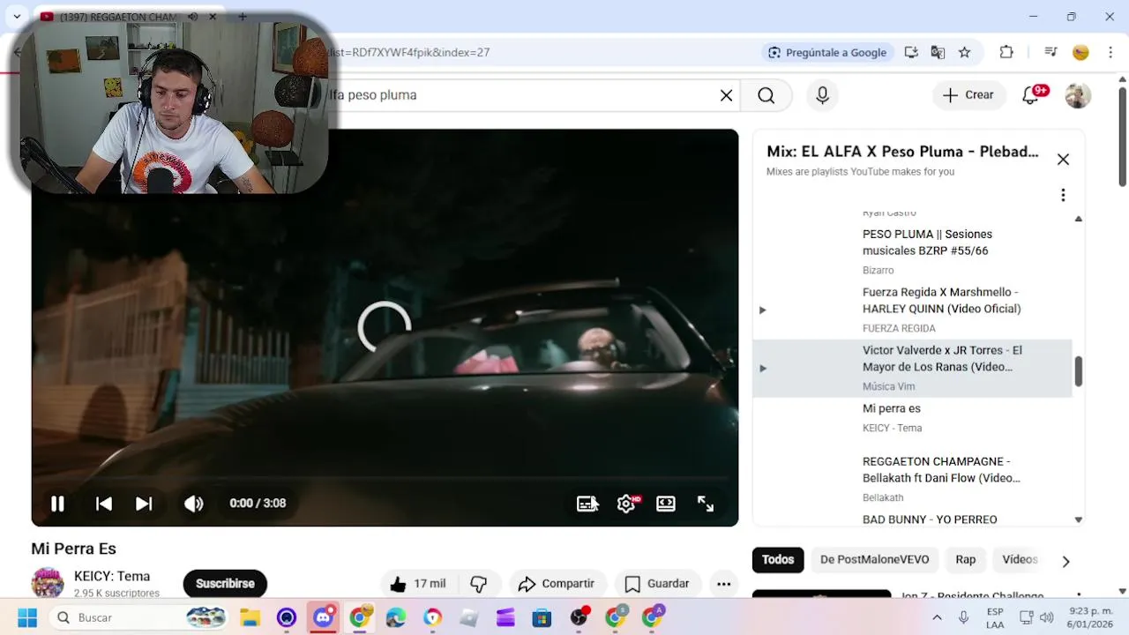Open File Explorer from taskbar

(250, 617)
